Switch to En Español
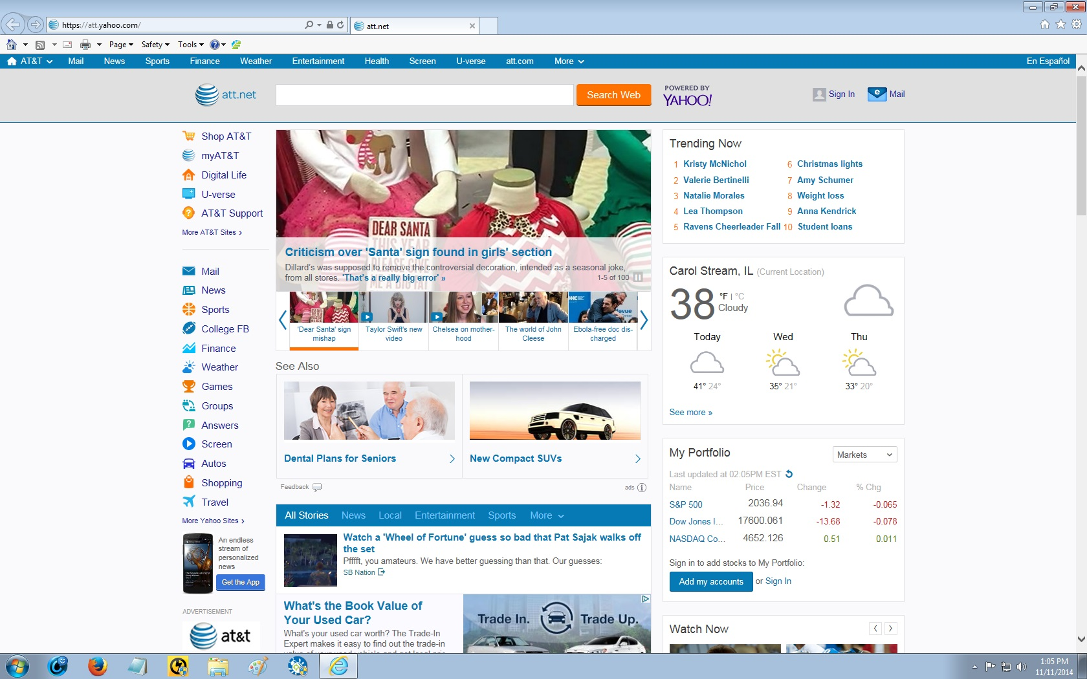1087x679 pixels. click(x=1048, y=61)
